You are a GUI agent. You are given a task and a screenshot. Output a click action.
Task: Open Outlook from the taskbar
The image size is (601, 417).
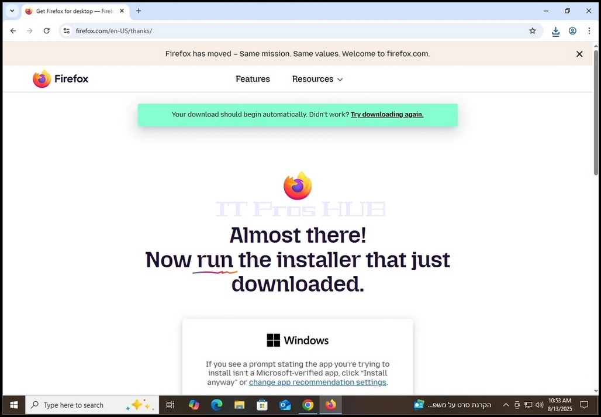click(x=285, y=405)
